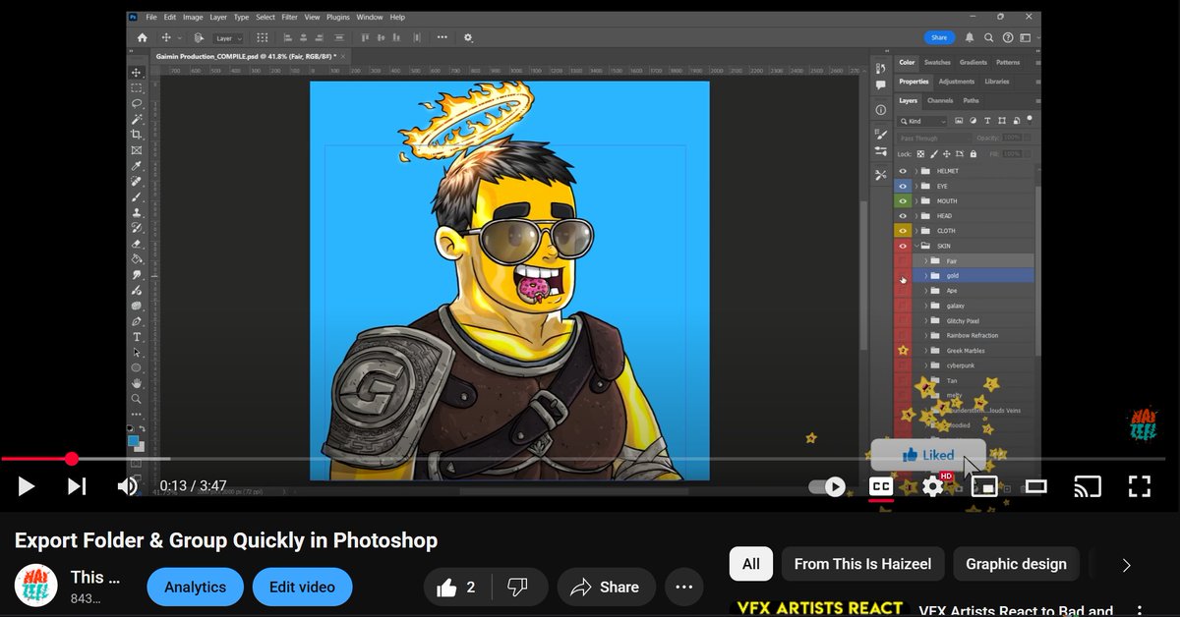
Task: Click Photoshop Home icon in options bar
Action: click(142, 37)
